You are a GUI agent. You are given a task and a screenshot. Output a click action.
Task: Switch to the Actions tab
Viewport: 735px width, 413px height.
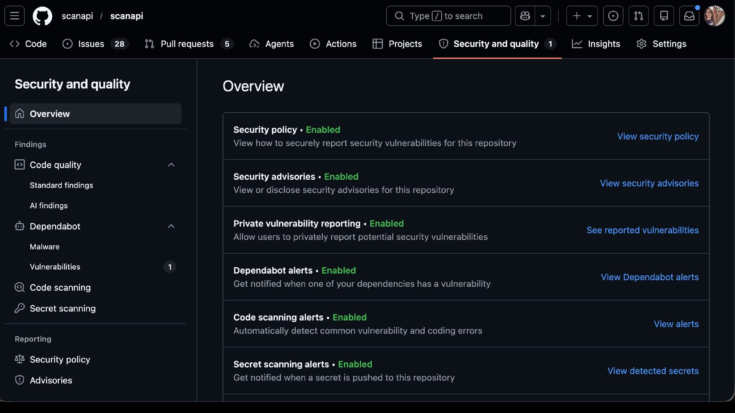point(333,44)
